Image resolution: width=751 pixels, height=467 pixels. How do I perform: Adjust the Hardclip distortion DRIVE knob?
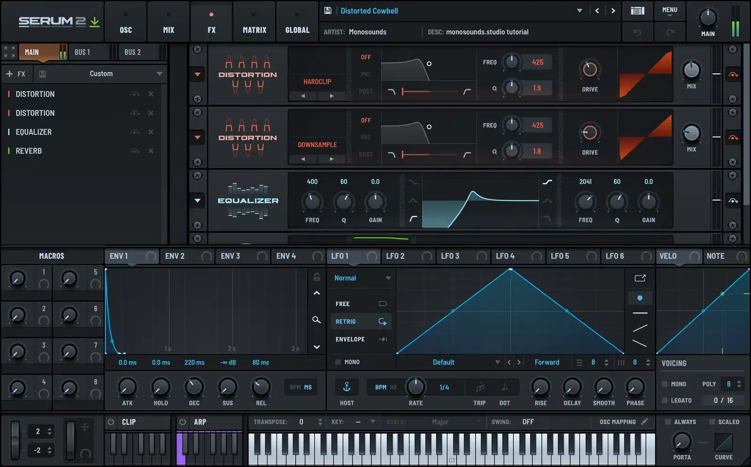[590, 70]
